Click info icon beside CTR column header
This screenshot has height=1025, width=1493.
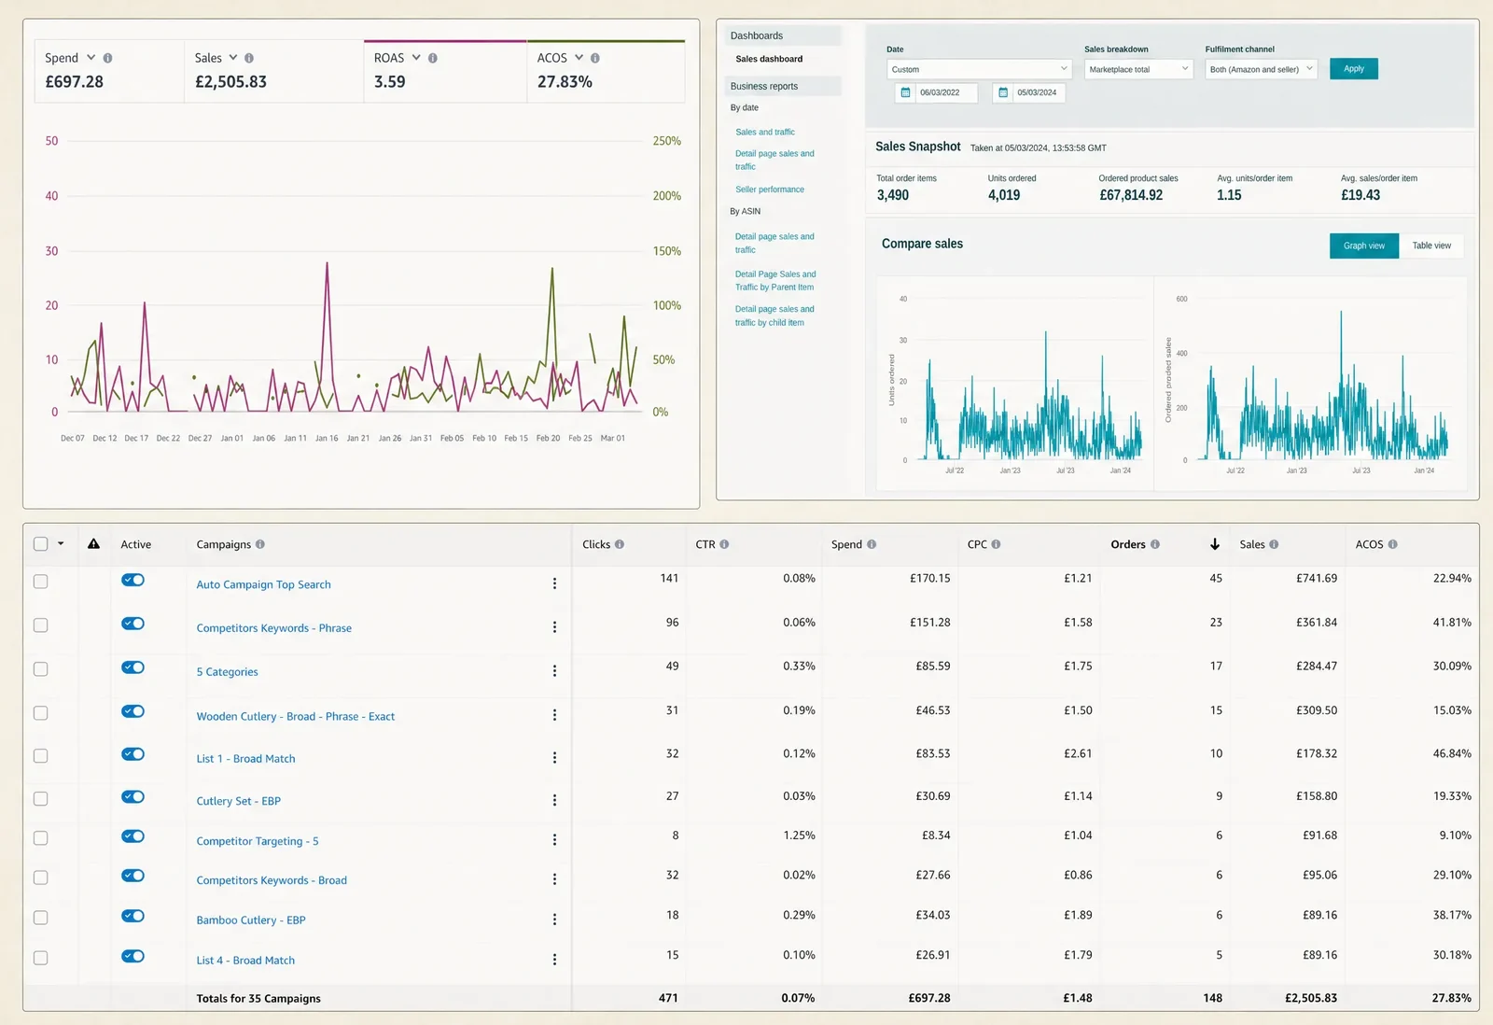click(x=724, y=544)
